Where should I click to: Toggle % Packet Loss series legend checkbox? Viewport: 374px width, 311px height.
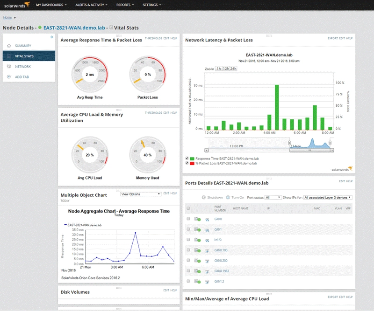click(187, 163)
